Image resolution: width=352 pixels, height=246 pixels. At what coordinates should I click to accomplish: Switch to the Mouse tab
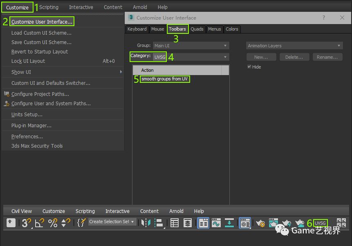click(x=157, y=29)
